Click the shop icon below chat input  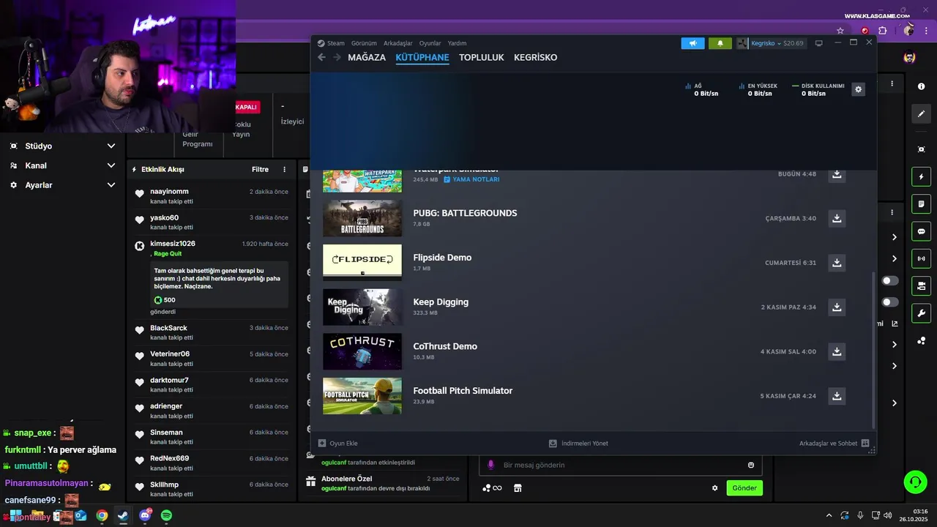tap(518, 488)
